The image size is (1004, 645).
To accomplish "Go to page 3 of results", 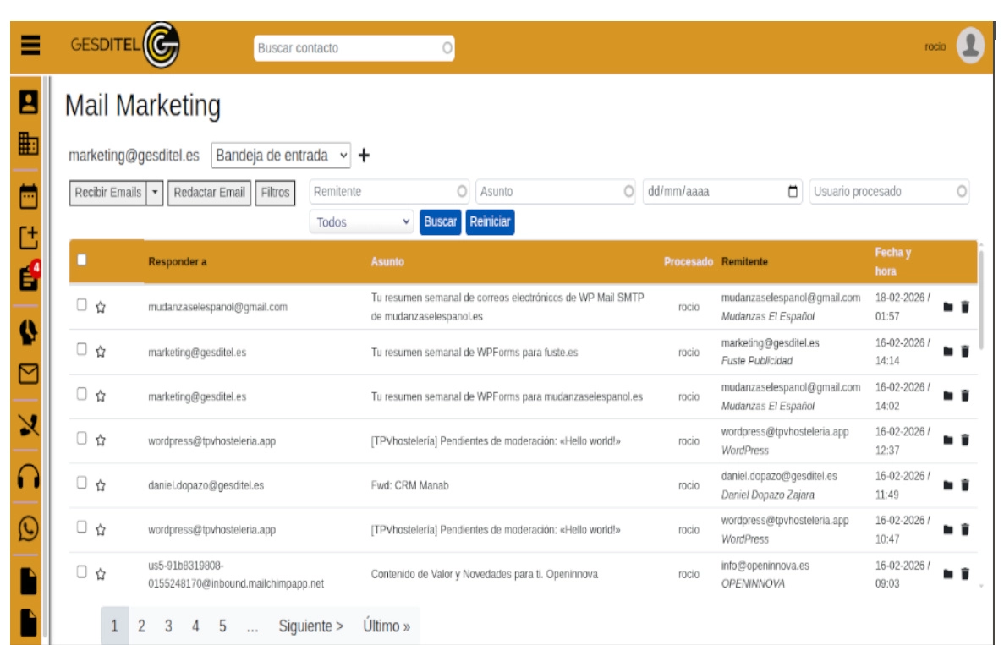I will [168, 626].
